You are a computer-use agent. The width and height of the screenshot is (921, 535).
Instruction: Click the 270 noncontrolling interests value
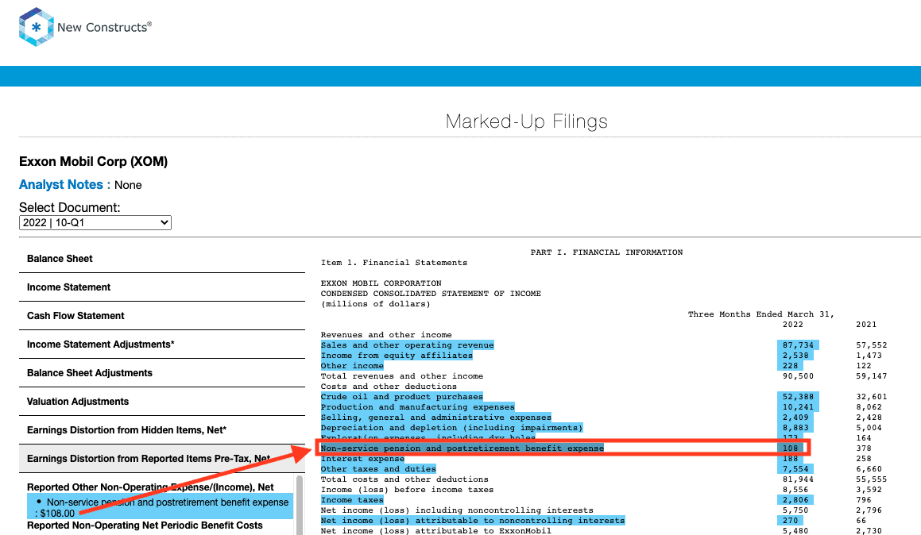point(790,521)
